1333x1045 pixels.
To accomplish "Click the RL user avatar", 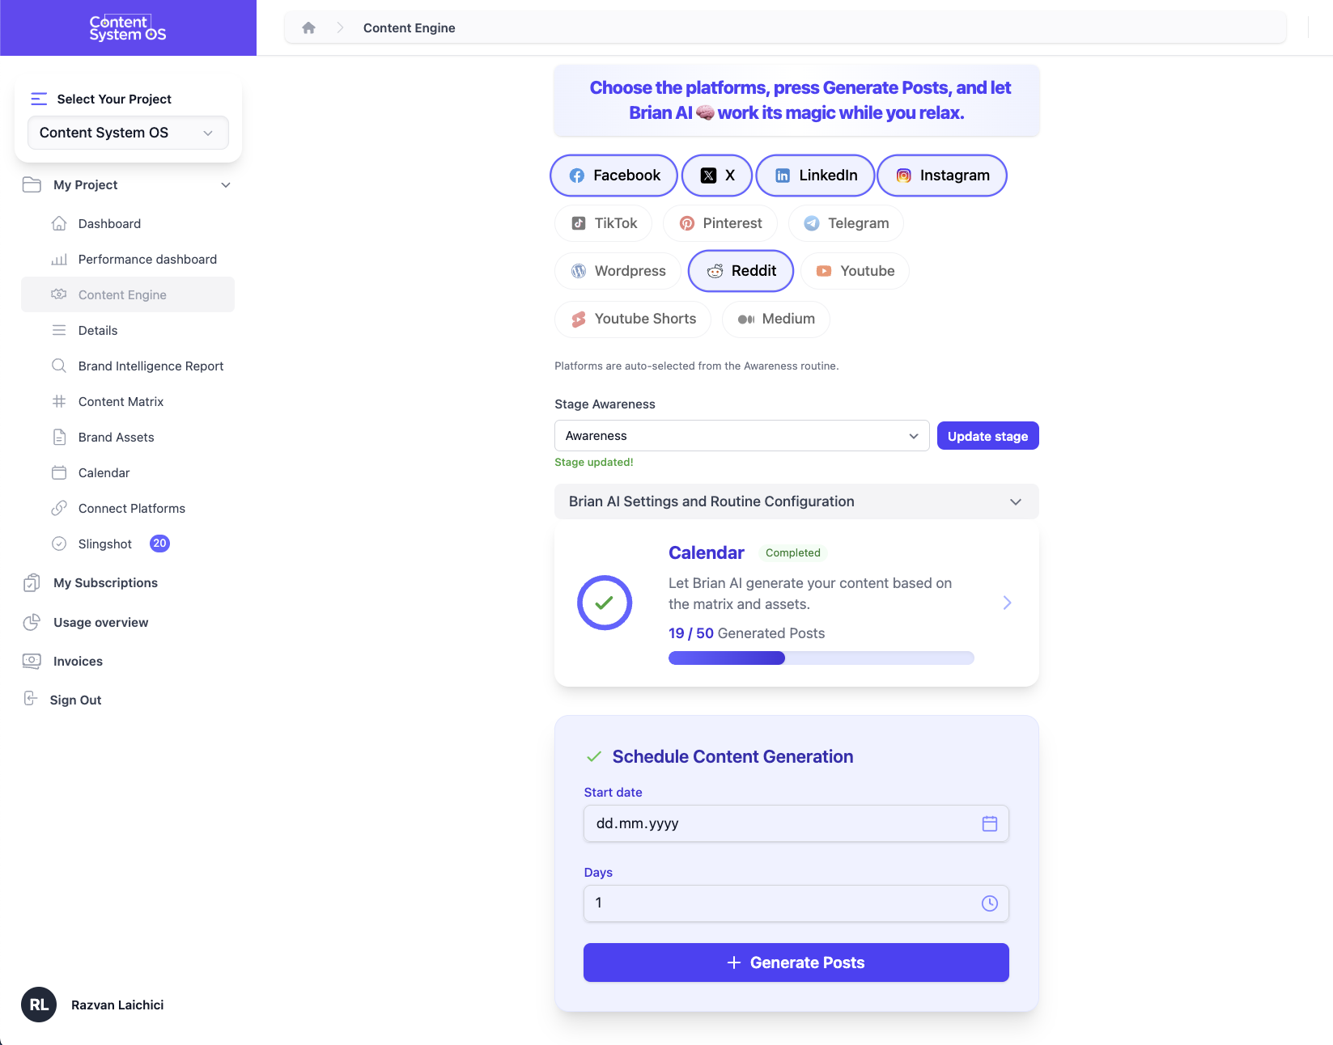I will click(x=39, y=1005).
